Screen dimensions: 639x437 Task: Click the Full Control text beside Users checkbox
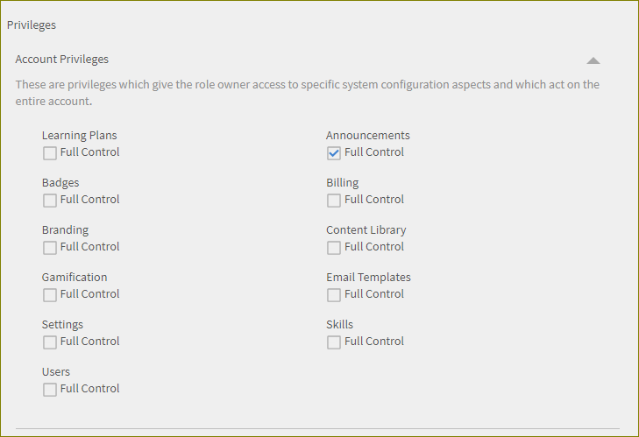90,389
